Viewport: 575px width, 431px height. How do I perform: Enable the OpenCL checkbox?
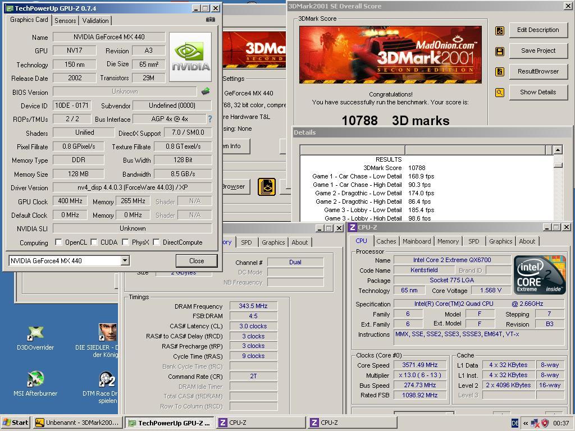[x=58, y=242]
